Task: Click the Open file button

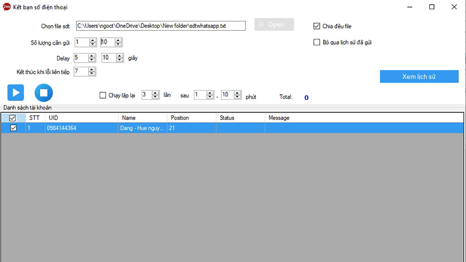Action: click(274, 25)
